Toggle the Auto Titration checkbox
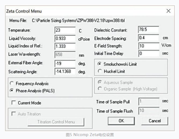 point(13,114)
